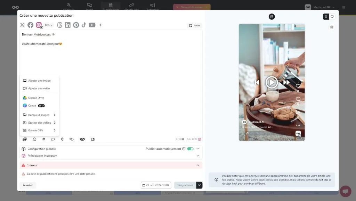Click the publication date field

click(x=156, y=185)
